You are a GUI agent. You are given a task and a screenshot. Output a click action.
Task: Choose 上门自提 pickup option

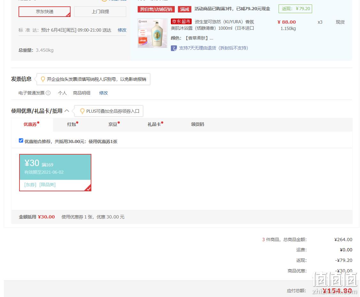pyautogui.click(x=100, y=11)
